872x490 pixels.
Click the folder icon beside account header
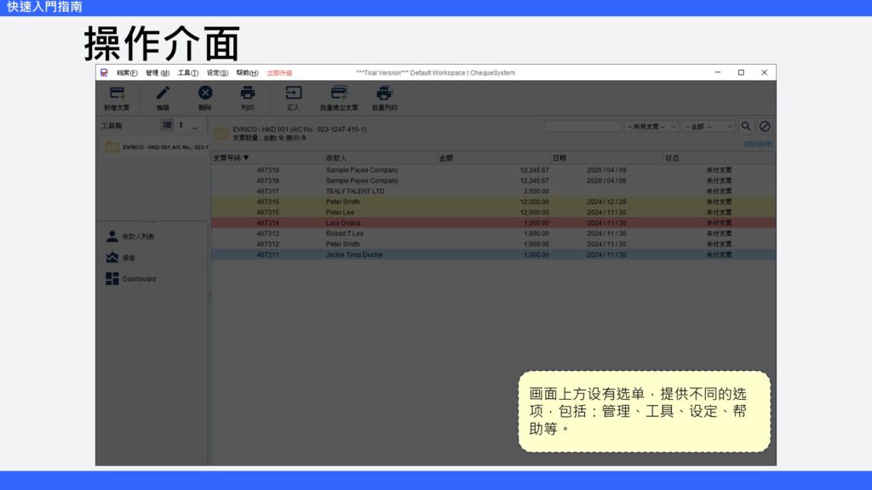(221, 134)
